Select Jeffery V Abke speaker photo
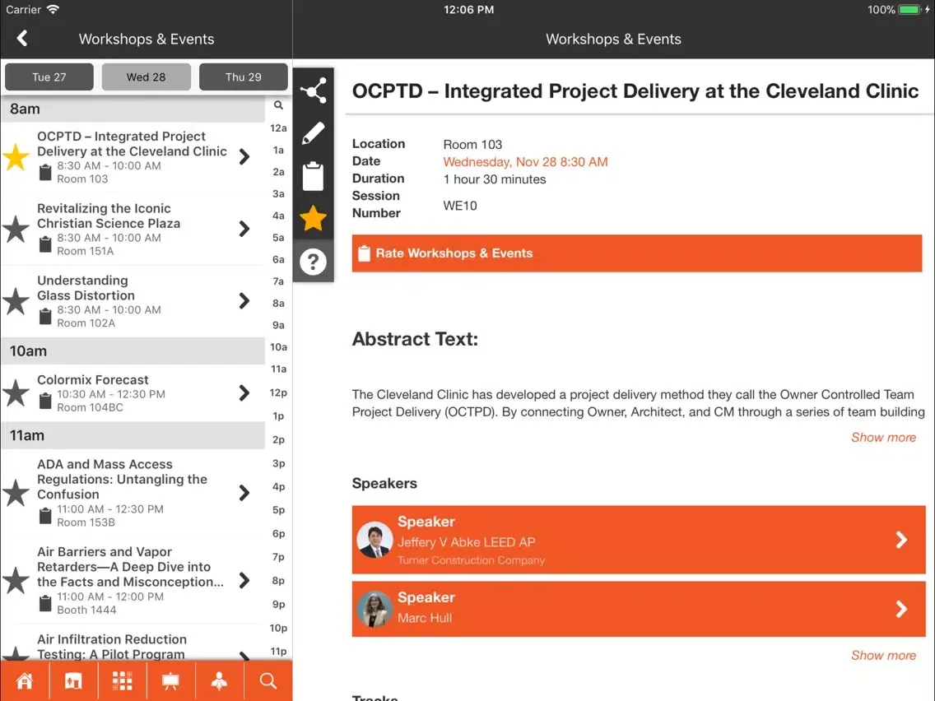This screenshot has height=701, width=935. (x=374, y=540)
